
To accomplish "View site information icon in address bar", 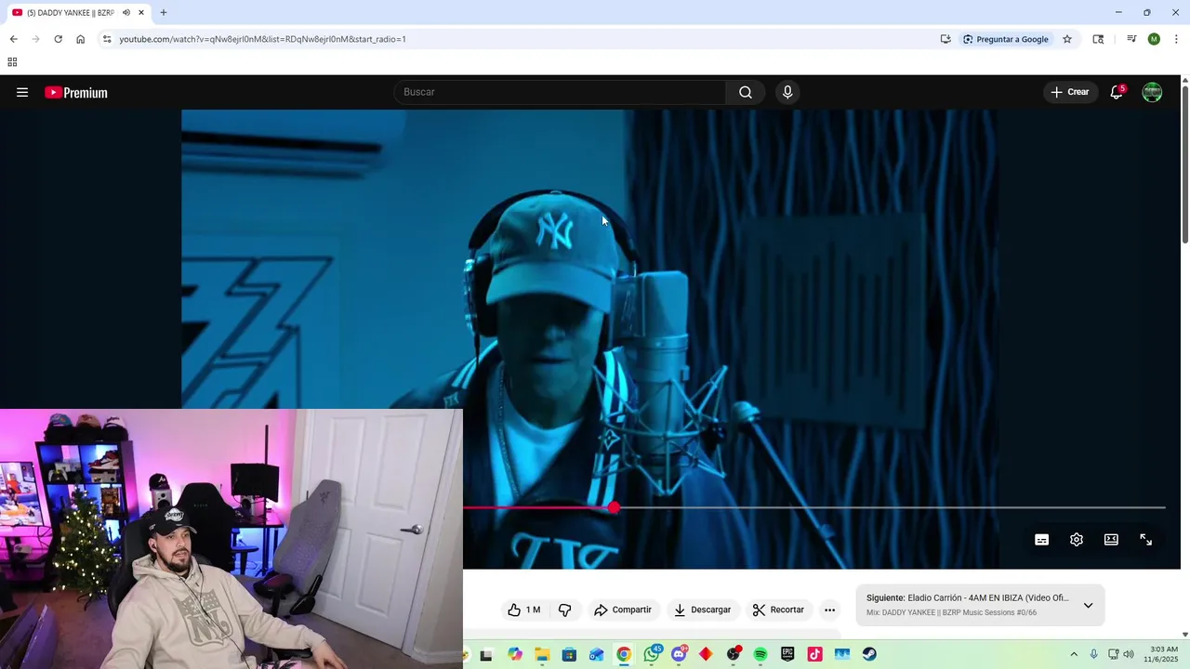I will (107, 39).
